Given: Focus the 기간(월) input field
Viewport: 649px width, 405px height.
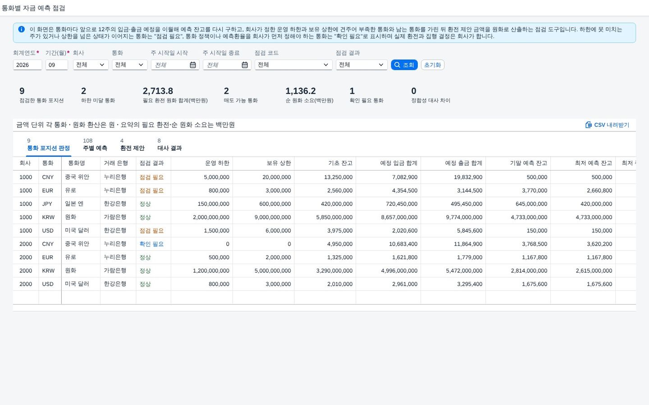Looking at the screenshot, I should [57, 65].
